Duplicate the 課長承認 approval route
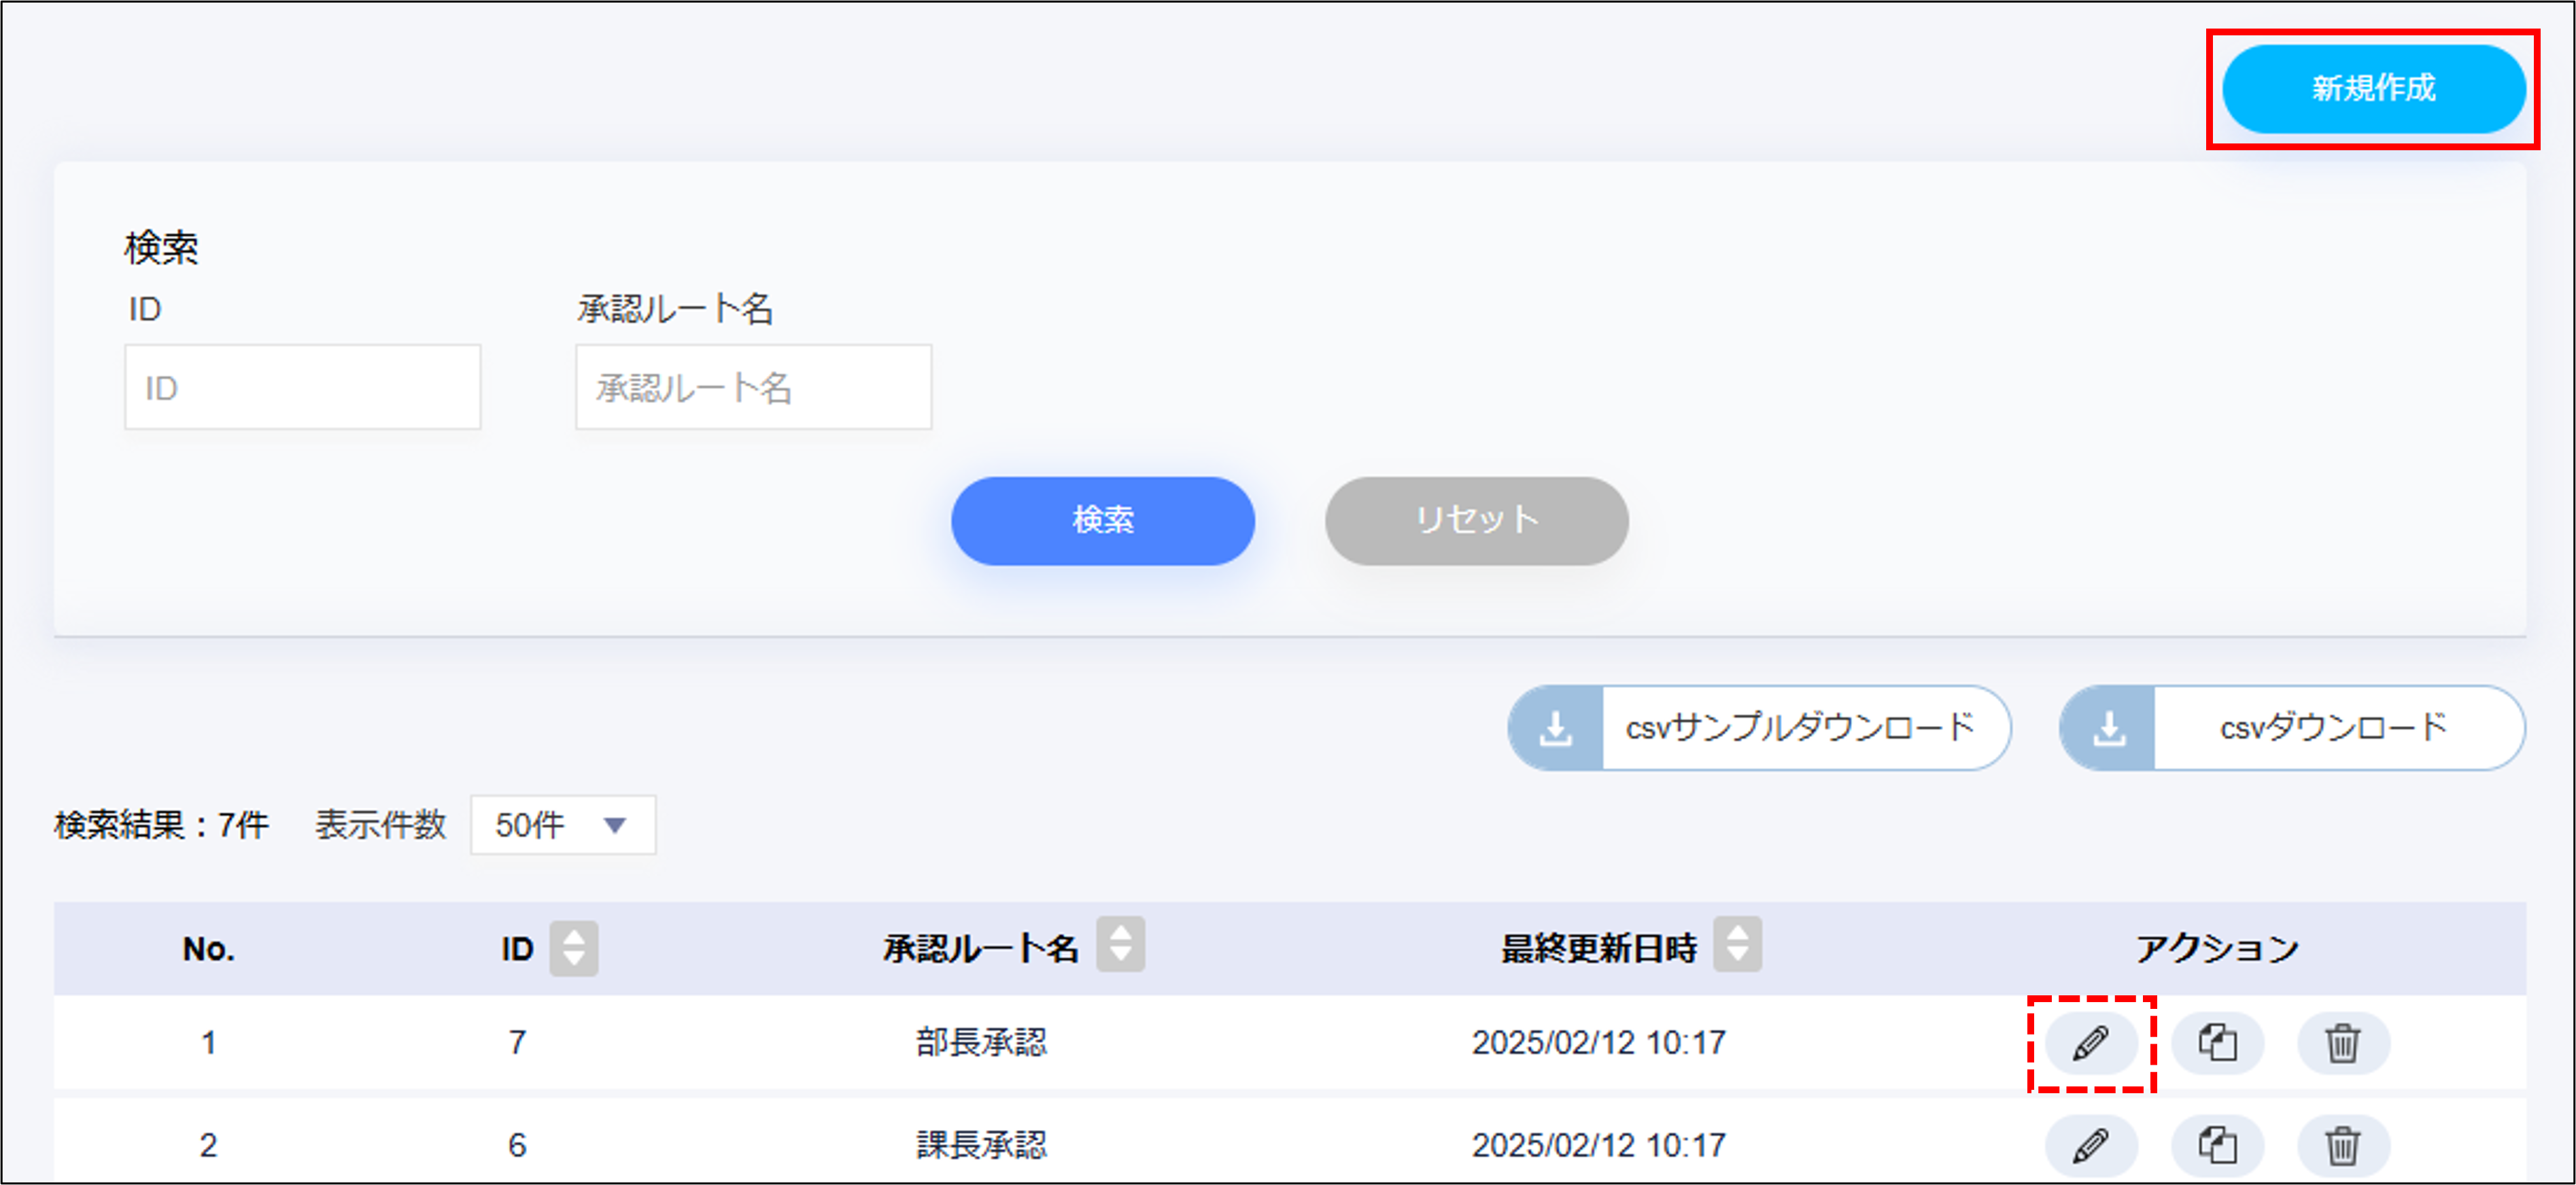 [x=2217, y=1144]
